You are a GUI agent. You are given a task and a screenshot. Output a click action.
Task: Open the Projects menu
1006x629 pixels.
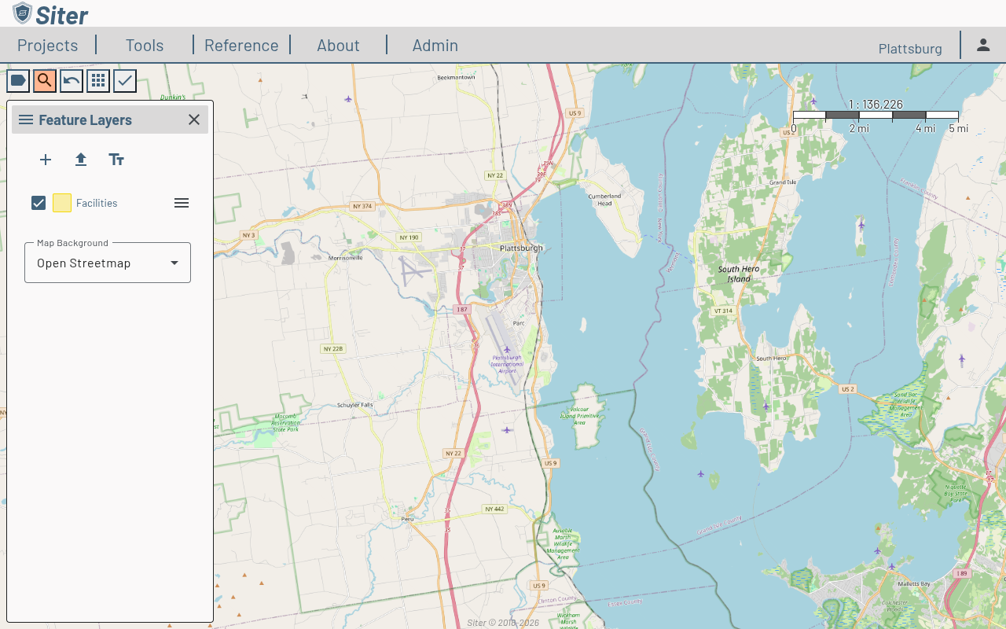[x=47, y=45]
